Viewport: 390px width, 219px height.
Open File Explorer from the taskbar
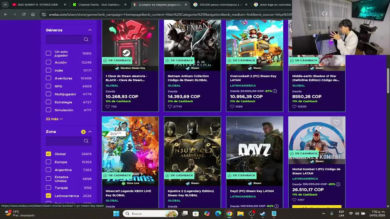point(240,214)
